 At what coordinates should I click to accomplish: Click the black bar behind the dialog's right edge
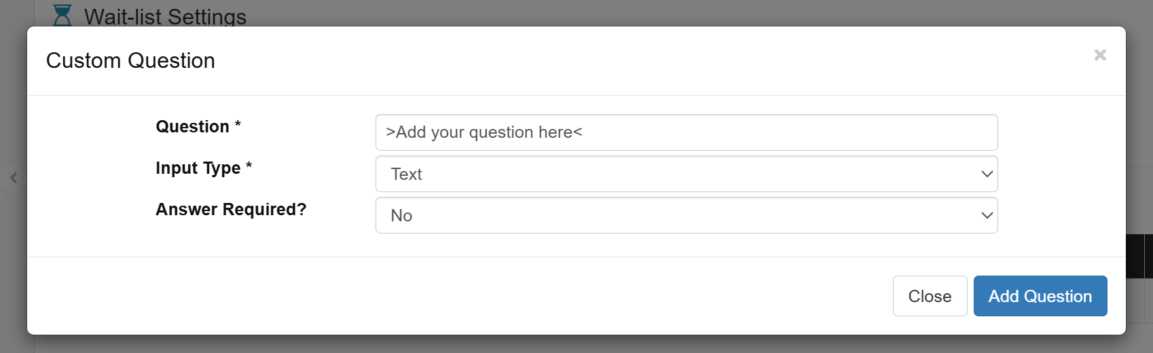[x=1139, y=256]
